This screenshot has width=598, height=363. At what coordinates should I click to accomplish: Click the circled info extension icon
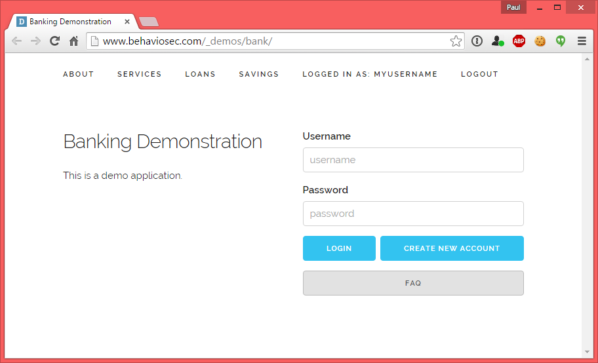[477, 41]
